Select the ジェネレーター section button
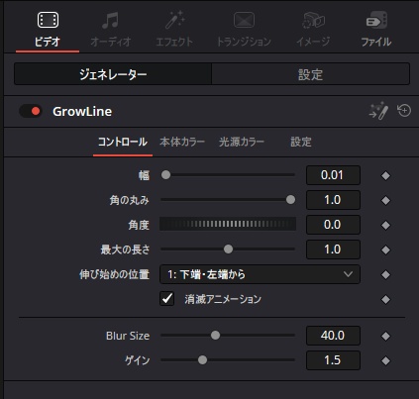The width and height of the screenshot is (419, 399). point(113,74)
